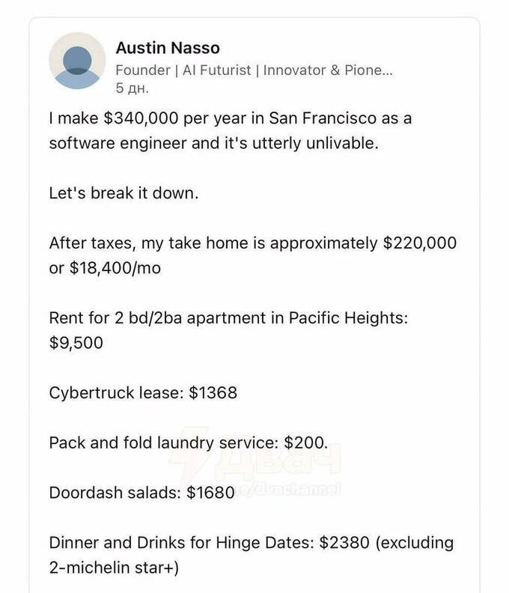Click the "Doordash salads: $1680" line
The image size is (509, 593).
point(142,493)
